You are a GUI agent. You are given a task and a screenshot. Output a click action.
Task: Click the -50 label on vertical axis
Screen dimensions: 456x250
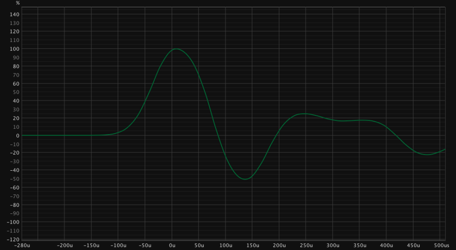(14, 179)
